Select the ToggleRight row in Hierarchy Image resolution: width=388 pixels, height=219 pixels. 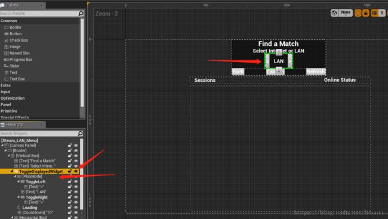[36, 198]
